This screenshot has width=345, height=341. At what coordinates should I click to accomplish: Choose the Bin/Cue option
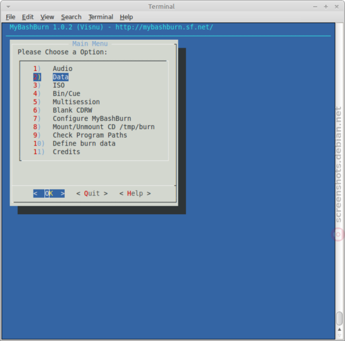coord(56,94)
